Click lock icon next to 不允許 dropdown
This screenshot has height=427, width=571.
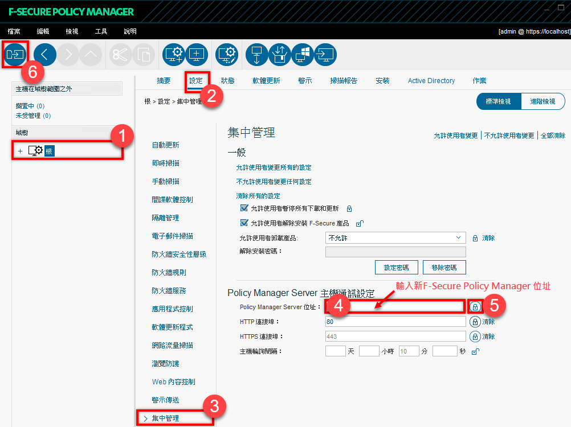(x=475, y=238)
